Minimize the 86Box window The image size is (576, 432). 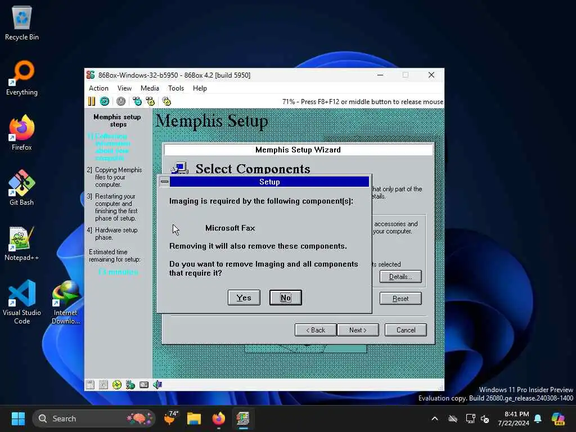click(380, 75)
